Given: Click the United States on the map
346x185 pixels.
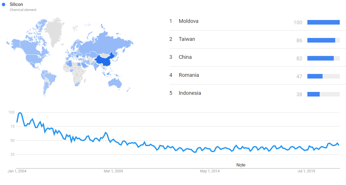Looking at the screenshot, I should [34, 58].
